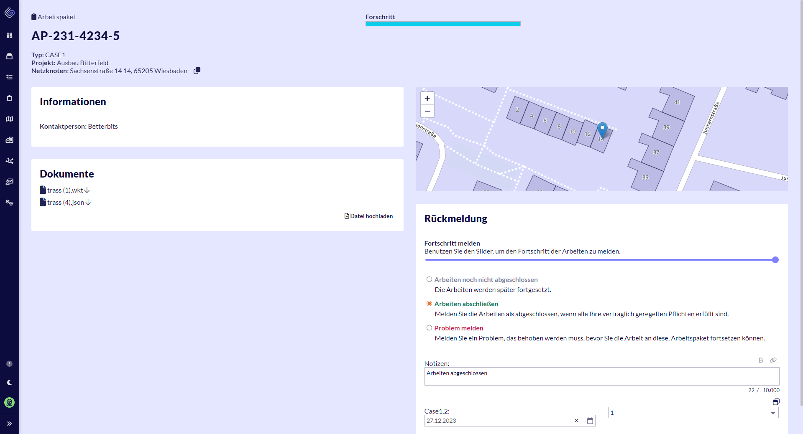The image size is (803, 434).
Task: Insert a link in the Notizen editor
Action: click(x=773, y=360)
